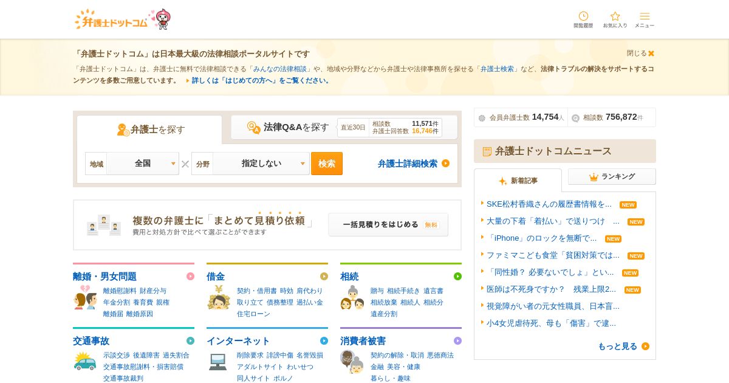The height and width of the screenshot is (383, 729).
Task: Click the orange 検索 button
Action: pyautogui.click(x=327, y=164)
